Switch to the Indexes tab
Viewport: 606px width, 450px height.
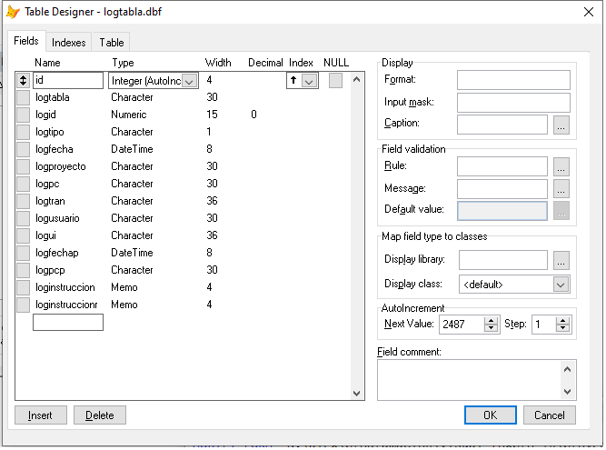pos(69,43)
